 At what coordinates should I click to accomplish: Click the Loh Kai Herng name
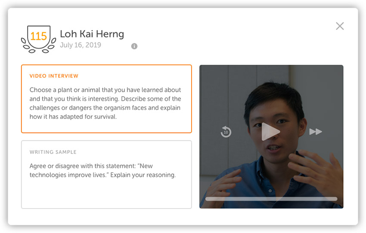92,34
